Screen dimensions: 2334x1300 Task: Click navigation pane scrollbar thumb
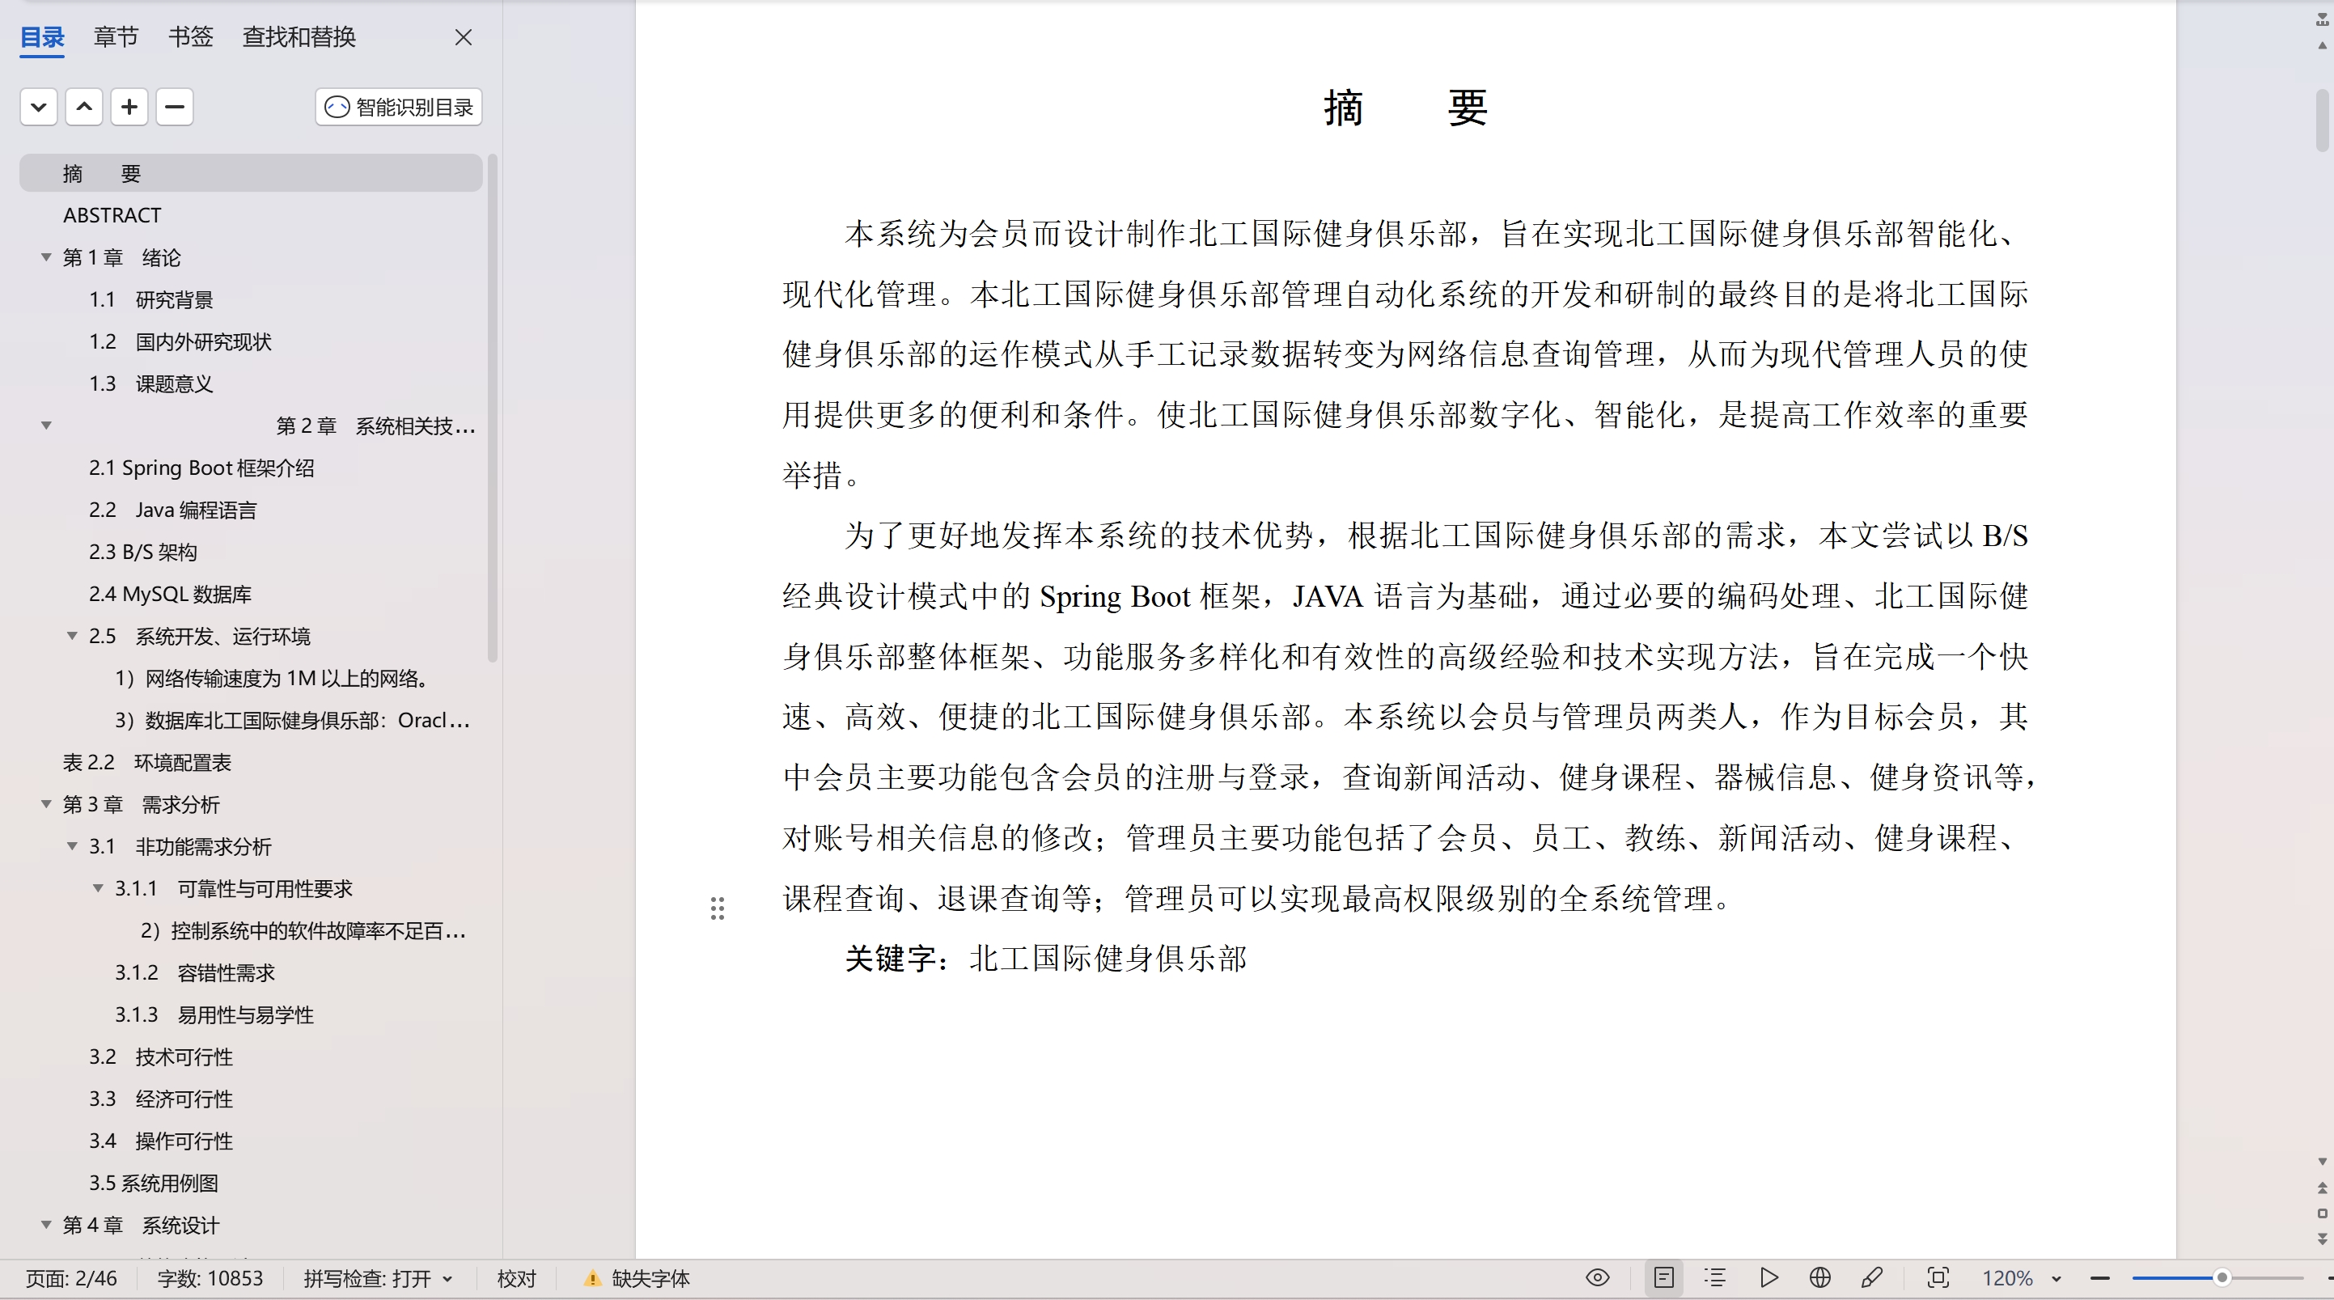pyautogui.click(x=492, y=408)
